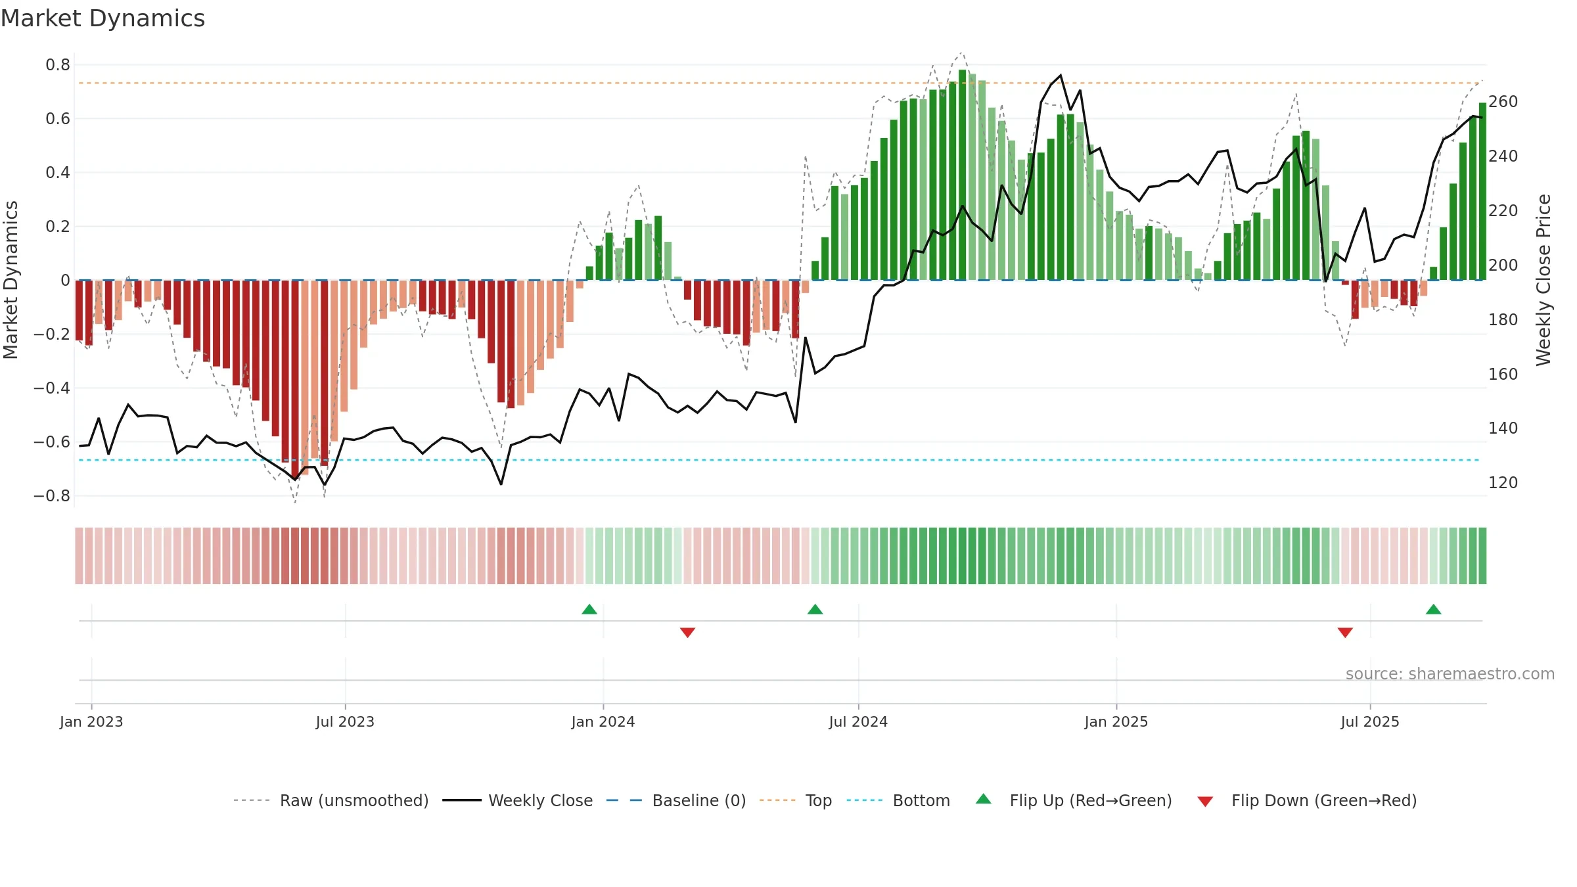Click the 120 price axis tick label
The width and height of the screenshot is (1577, 887).
1503,483
